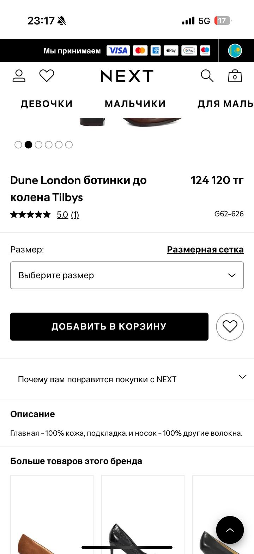
Task: Select the first image carousel dot
Action: (x=18, y=144)
